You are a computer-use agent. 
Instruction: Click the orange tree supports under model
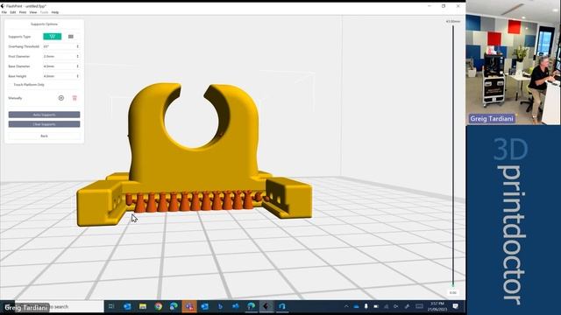pos(195,202)
